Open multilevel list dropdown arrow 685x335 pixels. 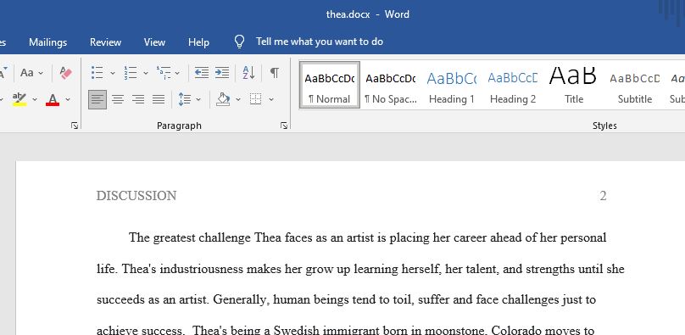[177, 73]
